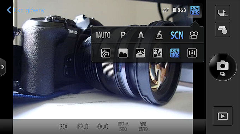This screenshot has height=134, width=240.
Task: Select the iAUTO shooting mode
Action: [x=103, y=35]
